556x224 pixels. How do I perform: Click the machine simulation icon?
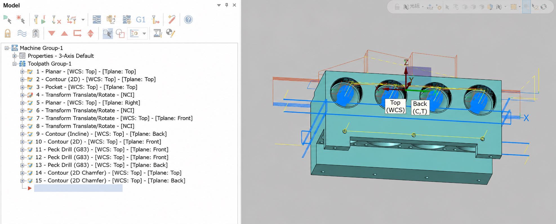point(158,33)
